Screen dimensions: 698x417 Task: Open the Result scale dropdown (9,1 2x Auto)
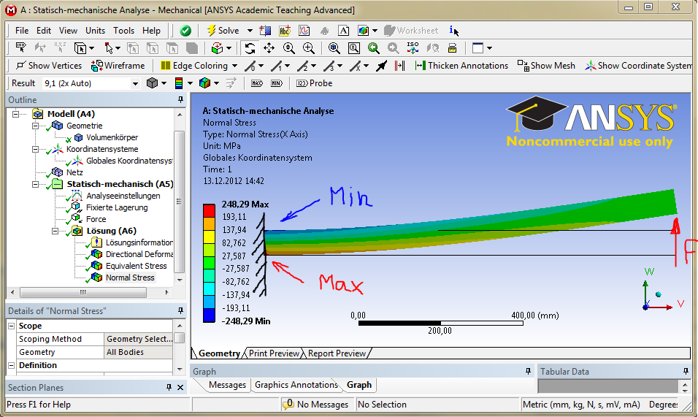[135, 83]
